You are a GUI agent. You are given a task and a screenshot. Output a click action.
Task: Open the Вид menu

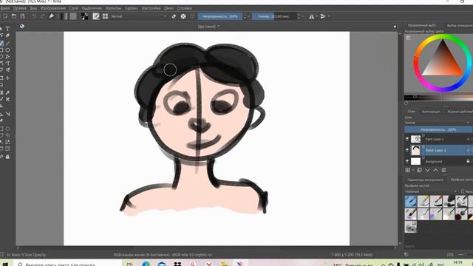[x=33, y=8]
